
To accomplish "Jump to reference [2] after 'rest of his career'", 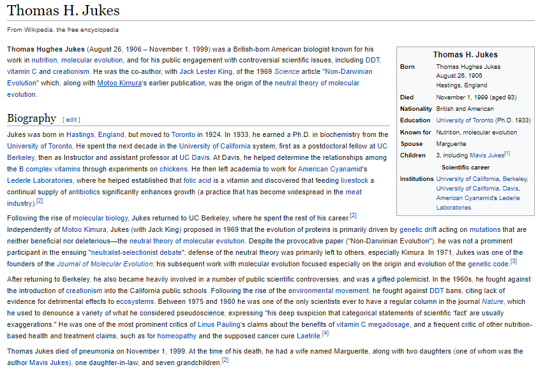I will click(353, 216).
